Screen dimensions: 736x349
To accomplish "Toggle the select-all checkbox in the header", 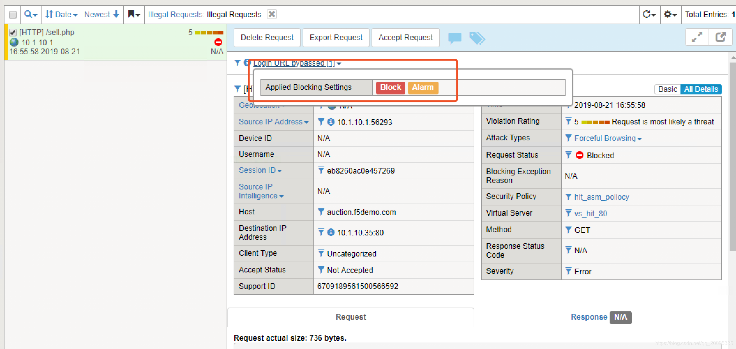I will click(13, 15).
